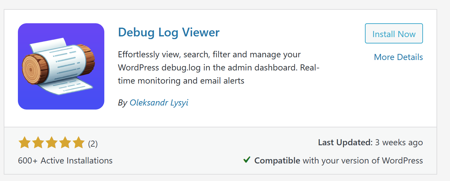Screen dimensions: 450x181
Task: Click the 'By' text before author name
Action: coord(122,103)
